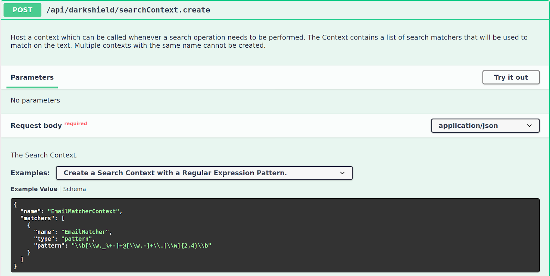Click the "matchers" key in the JSON example
Screen dimensions: 550x276
37,218
